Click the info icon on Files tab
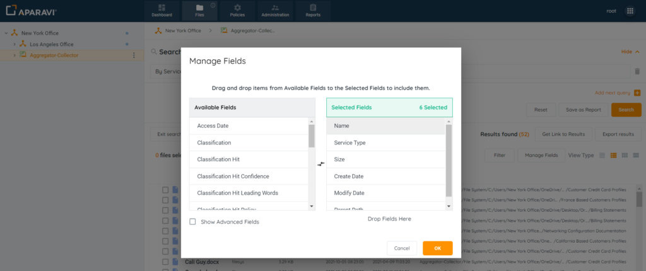 coord(213,6)
